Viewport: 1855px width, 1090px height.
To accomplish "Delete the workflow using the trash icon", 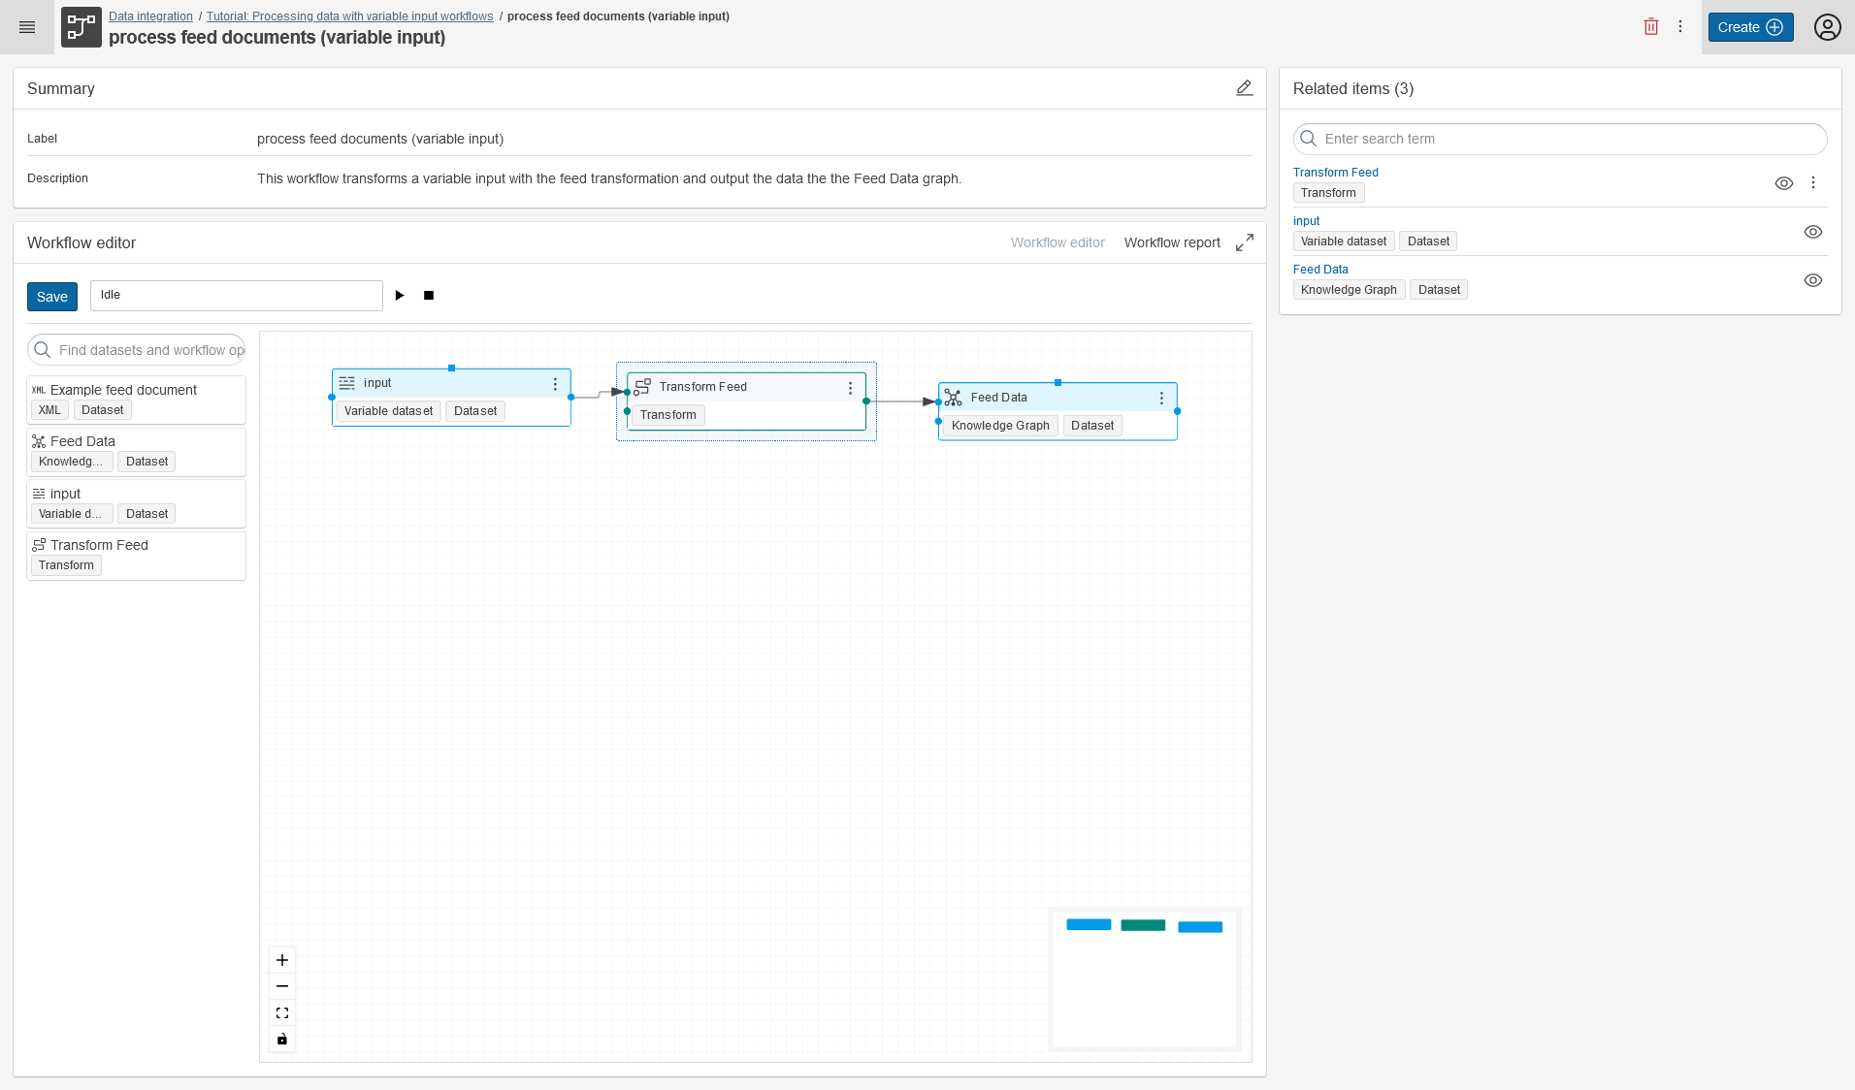I will [1652, 26].
